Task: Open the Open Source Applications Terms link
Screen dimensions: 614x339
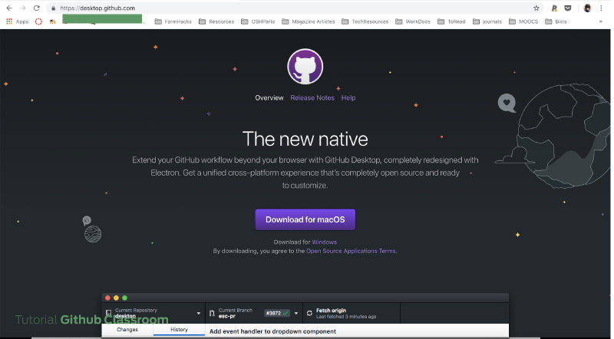Action: [x=351, y=251]
